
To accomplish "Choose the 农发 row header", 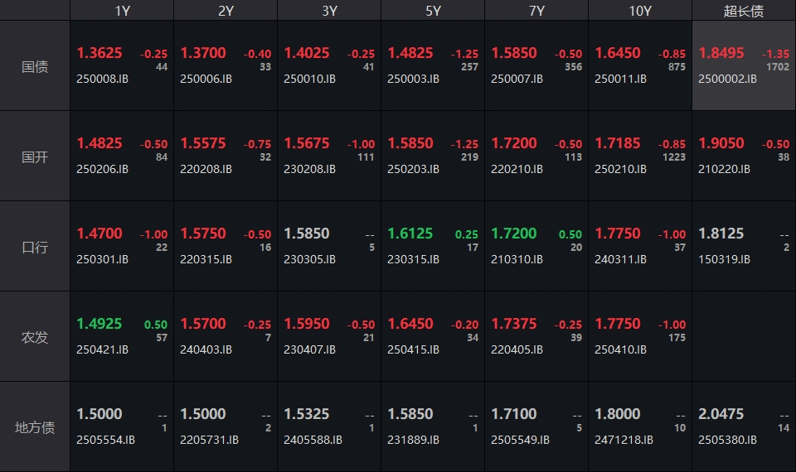I will [35, 337].
